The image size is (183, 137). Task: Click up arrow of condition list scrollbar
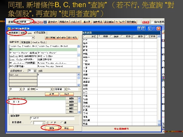79,98
